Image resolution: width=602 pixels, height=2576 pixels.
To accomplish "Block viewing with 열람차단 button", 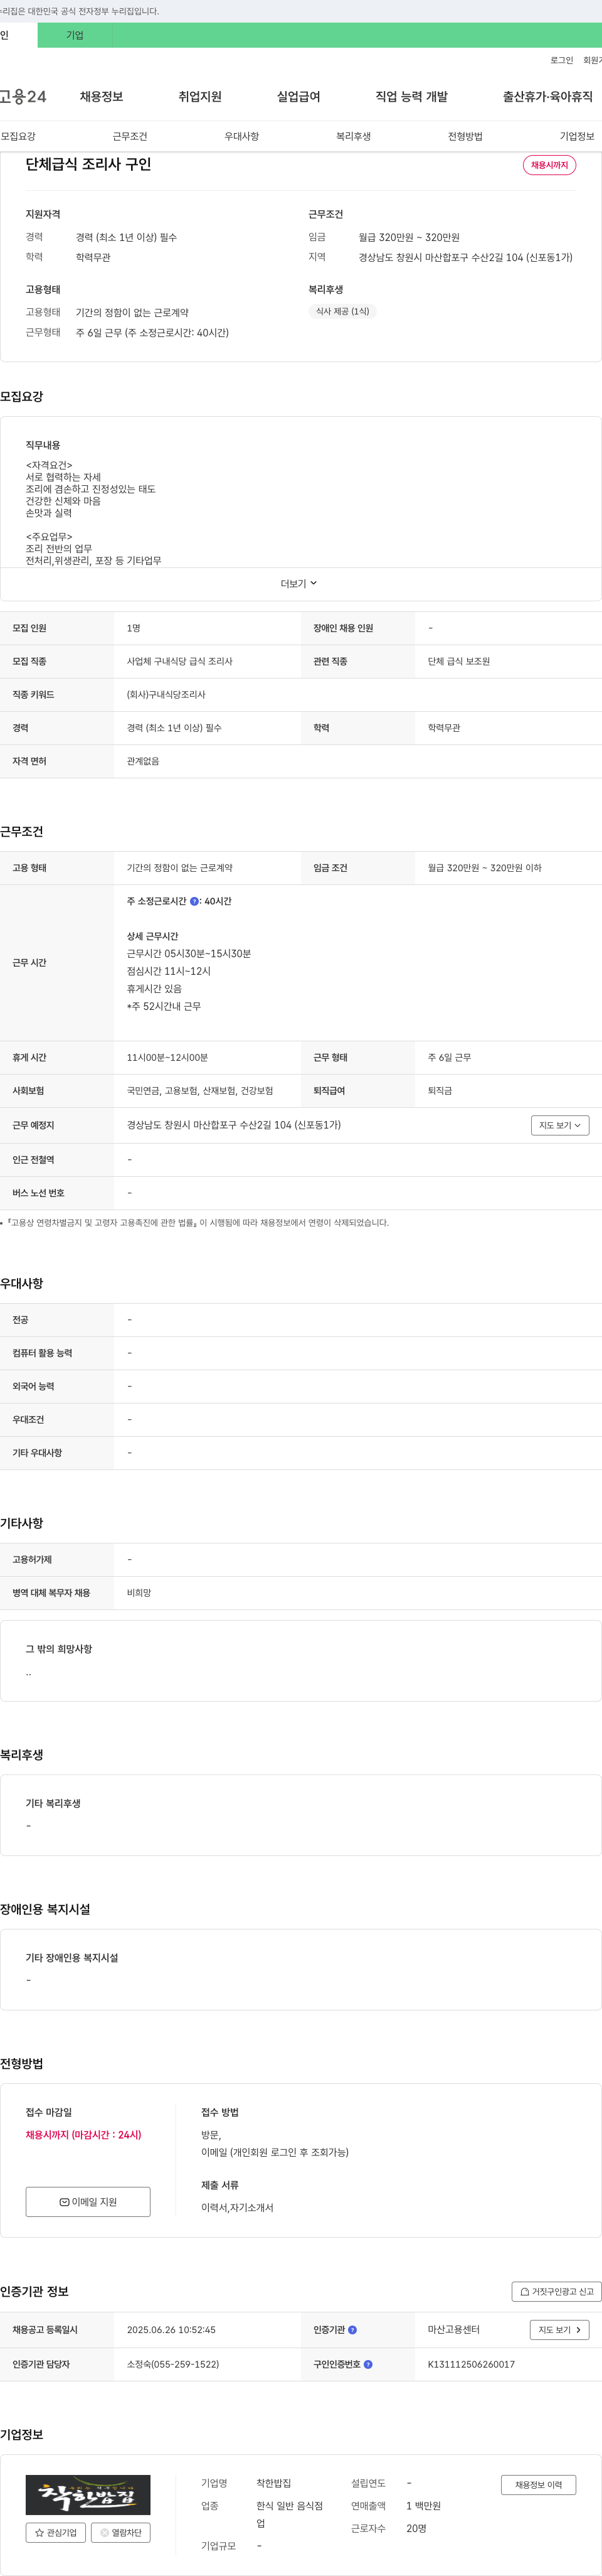I will coord(121,2532).
